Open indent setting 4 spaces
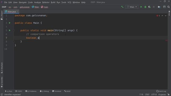 pyautogui.click(x=162, y=94)
